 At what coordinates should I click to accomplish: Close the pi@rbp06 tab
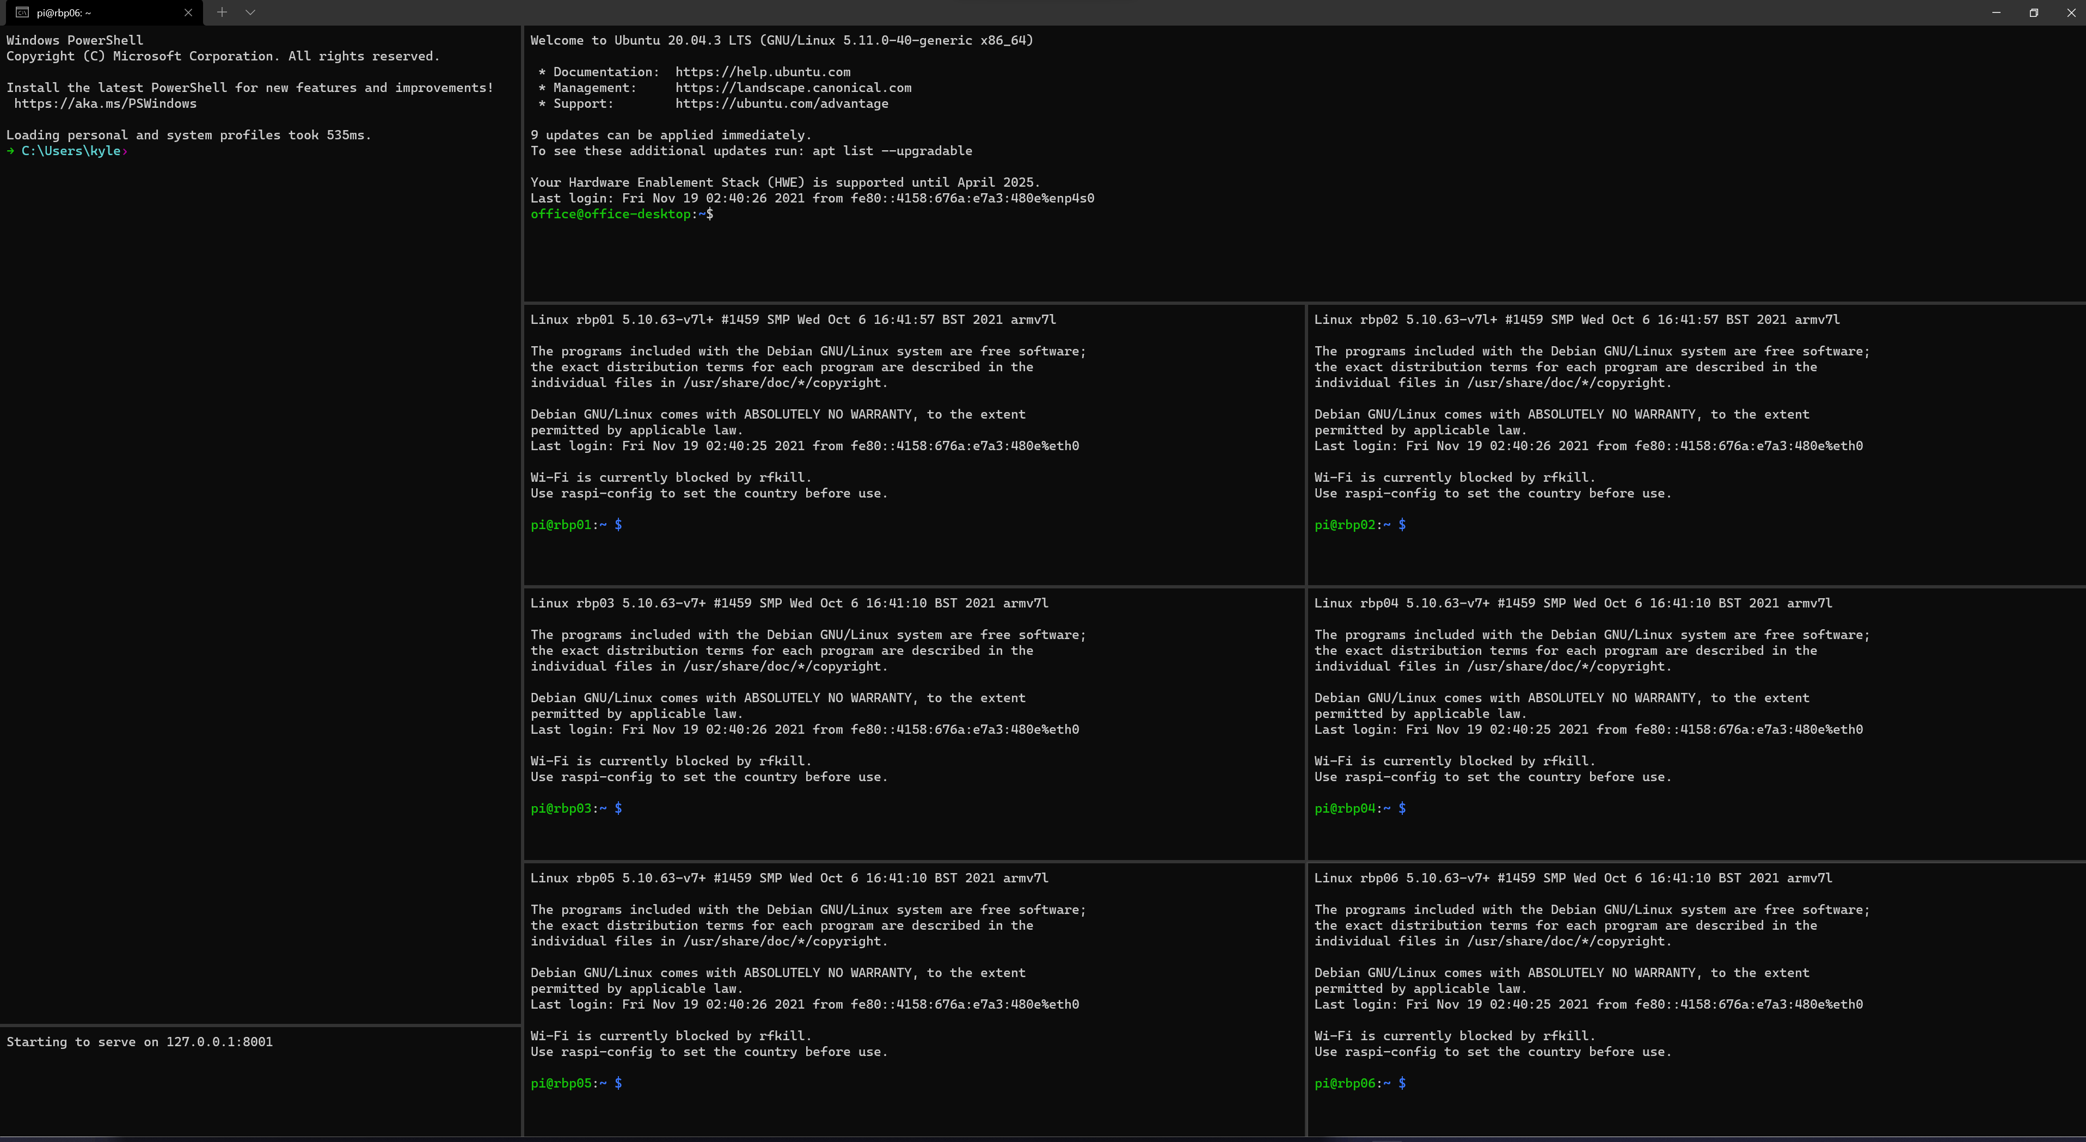188,13
